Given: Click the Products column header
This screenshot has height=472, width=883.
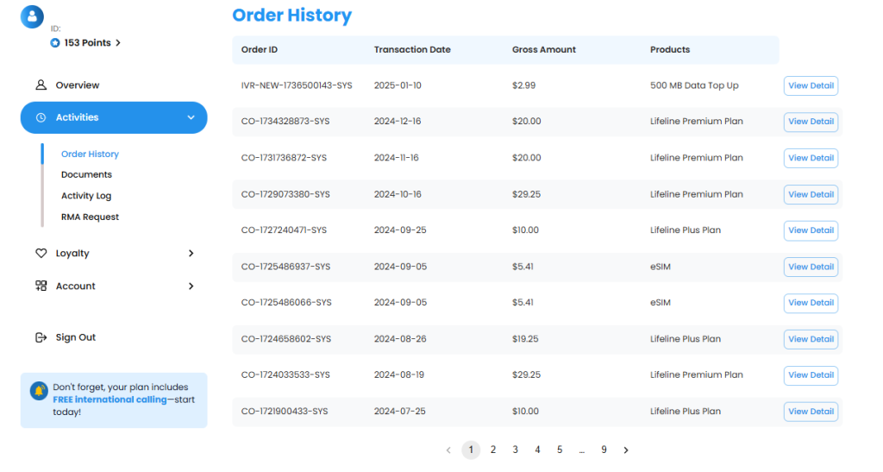Looking at the screenshot, I should pos(670,49).
